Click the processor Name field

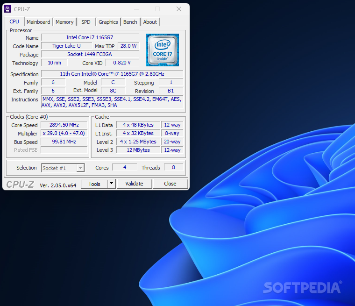coord(90,37)
